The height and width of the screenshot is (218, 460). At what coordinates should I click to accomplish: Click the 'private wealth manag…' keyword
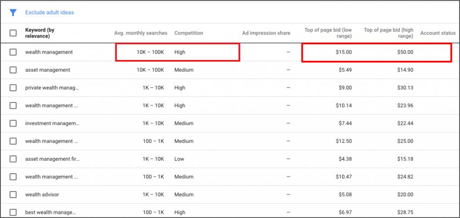tap(52, 88)
